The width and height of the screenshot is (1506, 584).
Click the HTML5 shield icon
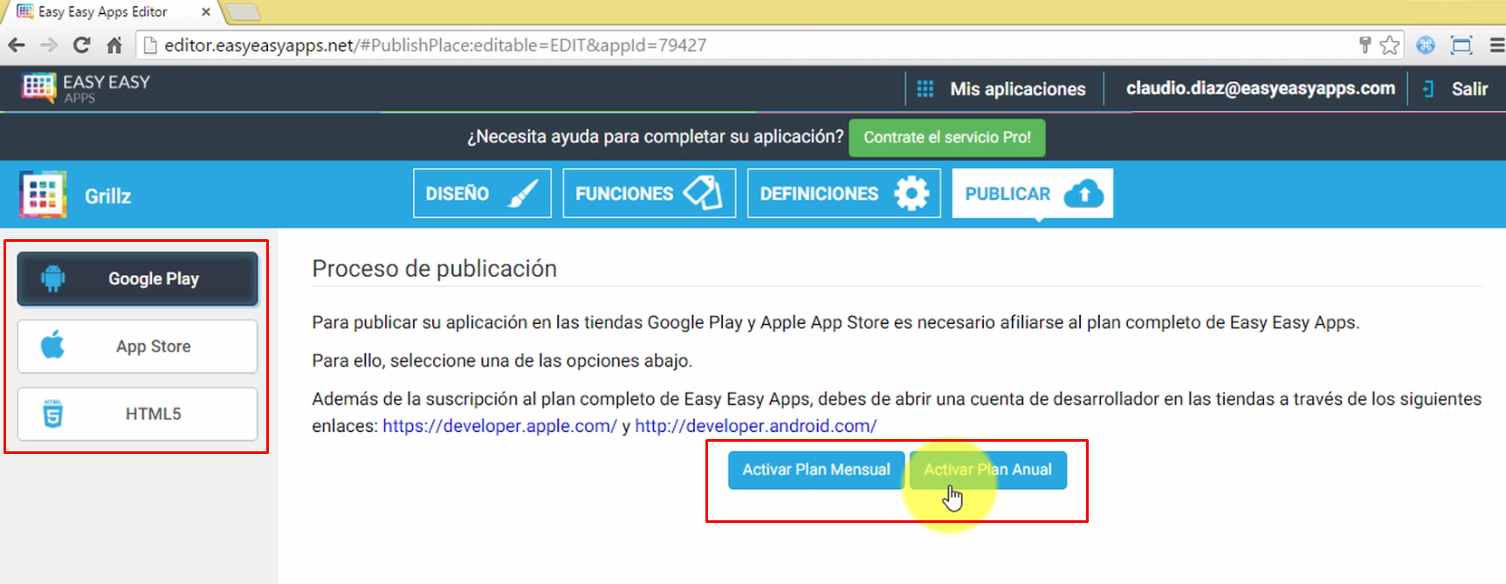click(53, 413)
